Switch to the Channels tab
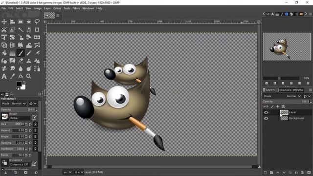 pos(284,90)
